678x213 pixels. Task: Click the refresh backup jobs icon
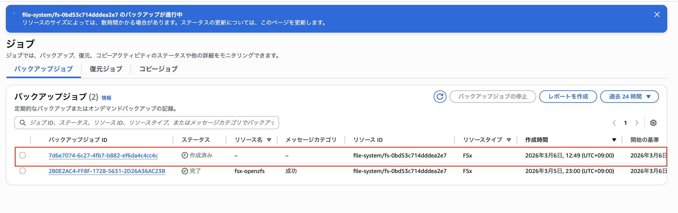click(x=440, y=97)
